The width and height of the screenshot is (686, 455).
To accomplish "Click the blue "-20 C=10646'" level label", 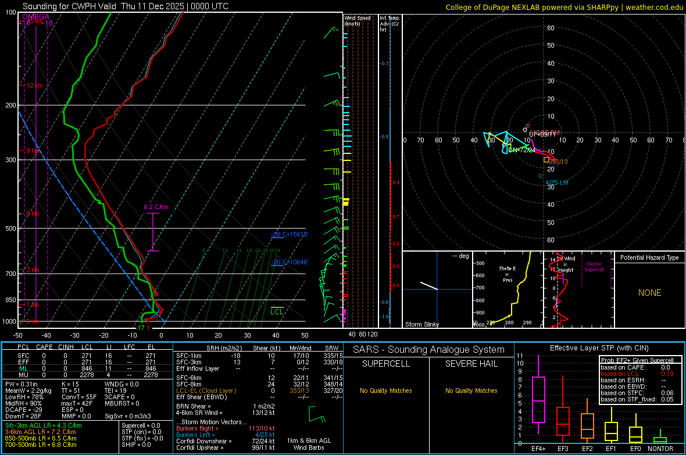I will coord(290,262).
